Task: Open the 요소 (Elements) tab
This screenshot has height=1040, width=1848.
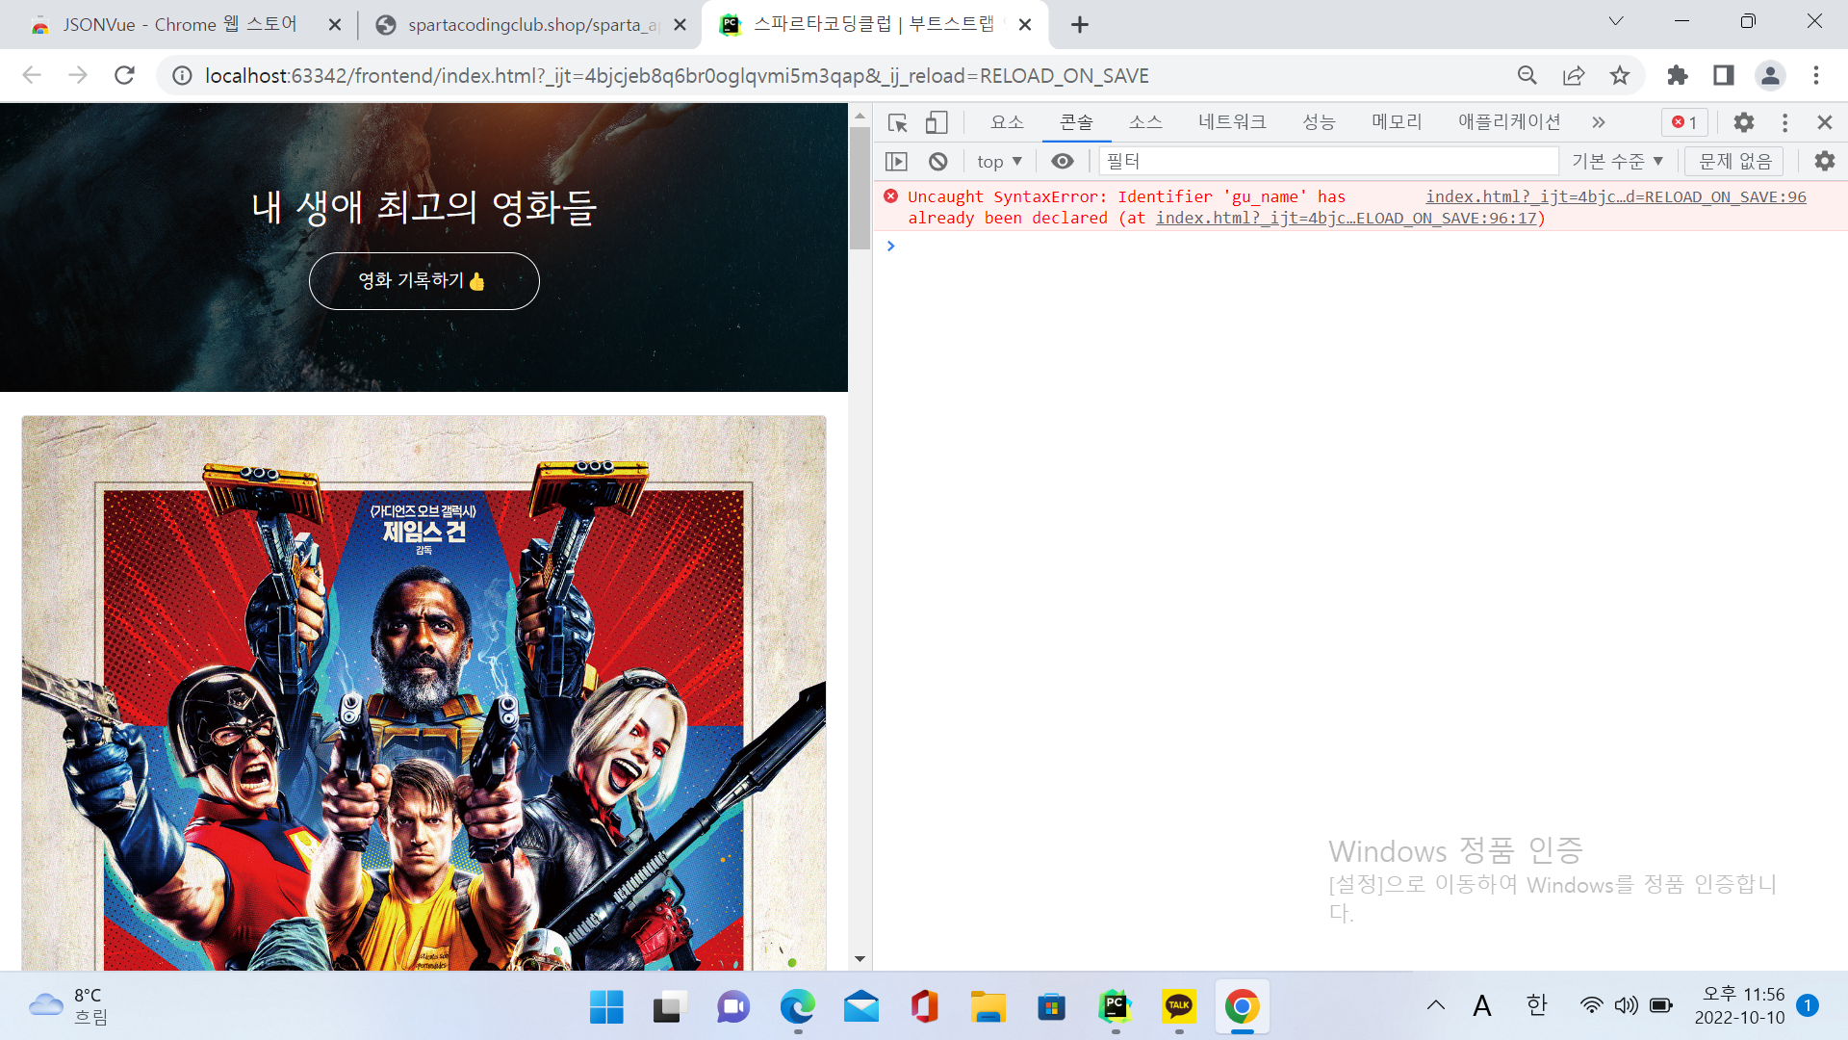Action: coord(1007,122)
